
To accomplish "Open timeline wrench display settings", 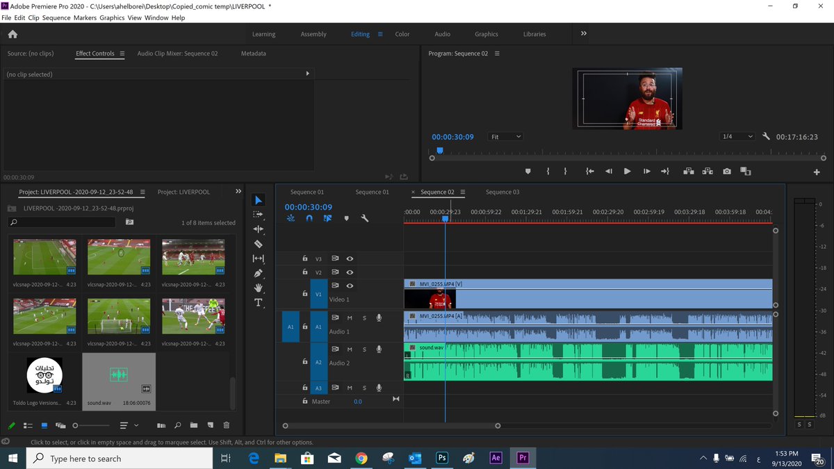I will (364, 218).
